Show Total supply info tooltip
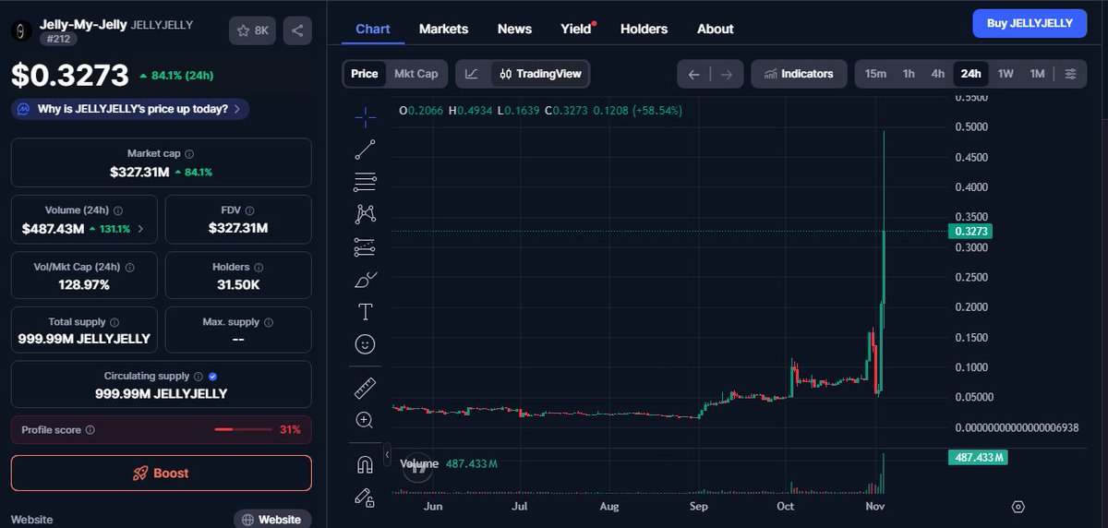 coord(114,322)
